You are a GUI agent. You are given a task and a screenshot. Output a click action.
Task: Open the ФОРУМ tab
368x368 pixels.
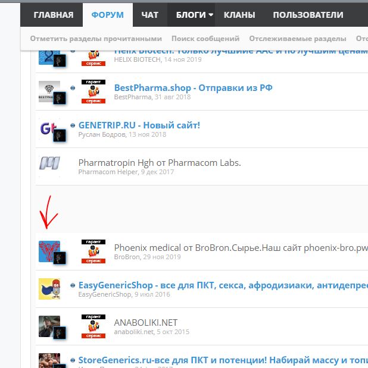tap(108, 15)
